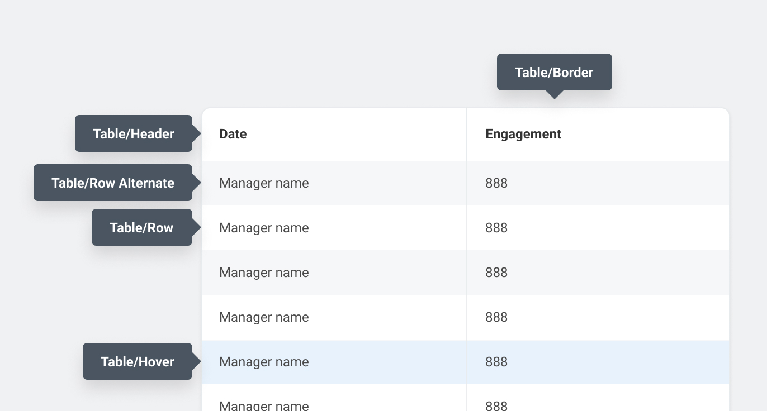Image resolution: width=767 pixels, height=411 pixels.
Task: Select the Table/Hover tooltip label
Action: (x=138, y=362)
